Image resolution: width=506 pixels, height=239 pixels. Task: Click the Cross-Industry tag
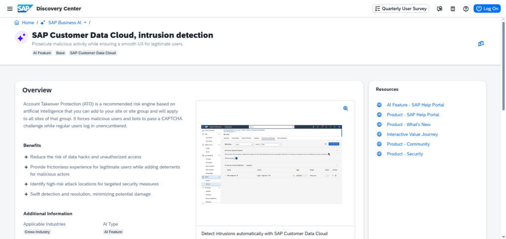pyautogui.click(x=37, y=232)
